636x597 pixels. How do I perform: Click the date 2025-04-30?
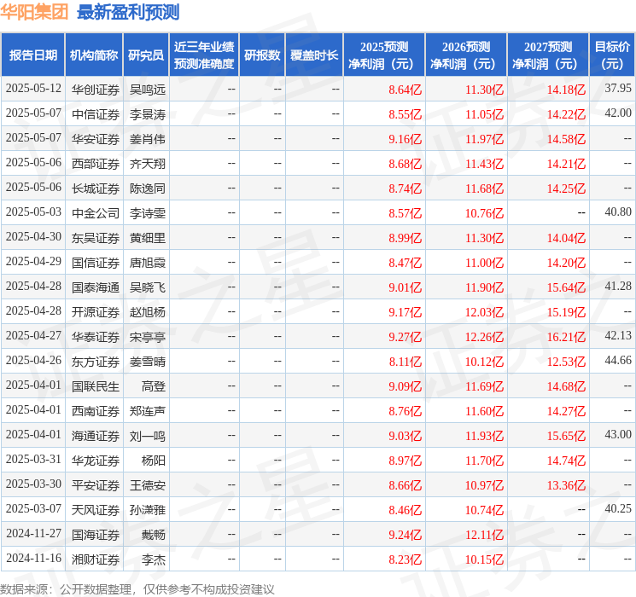click(x=33, y=237)
